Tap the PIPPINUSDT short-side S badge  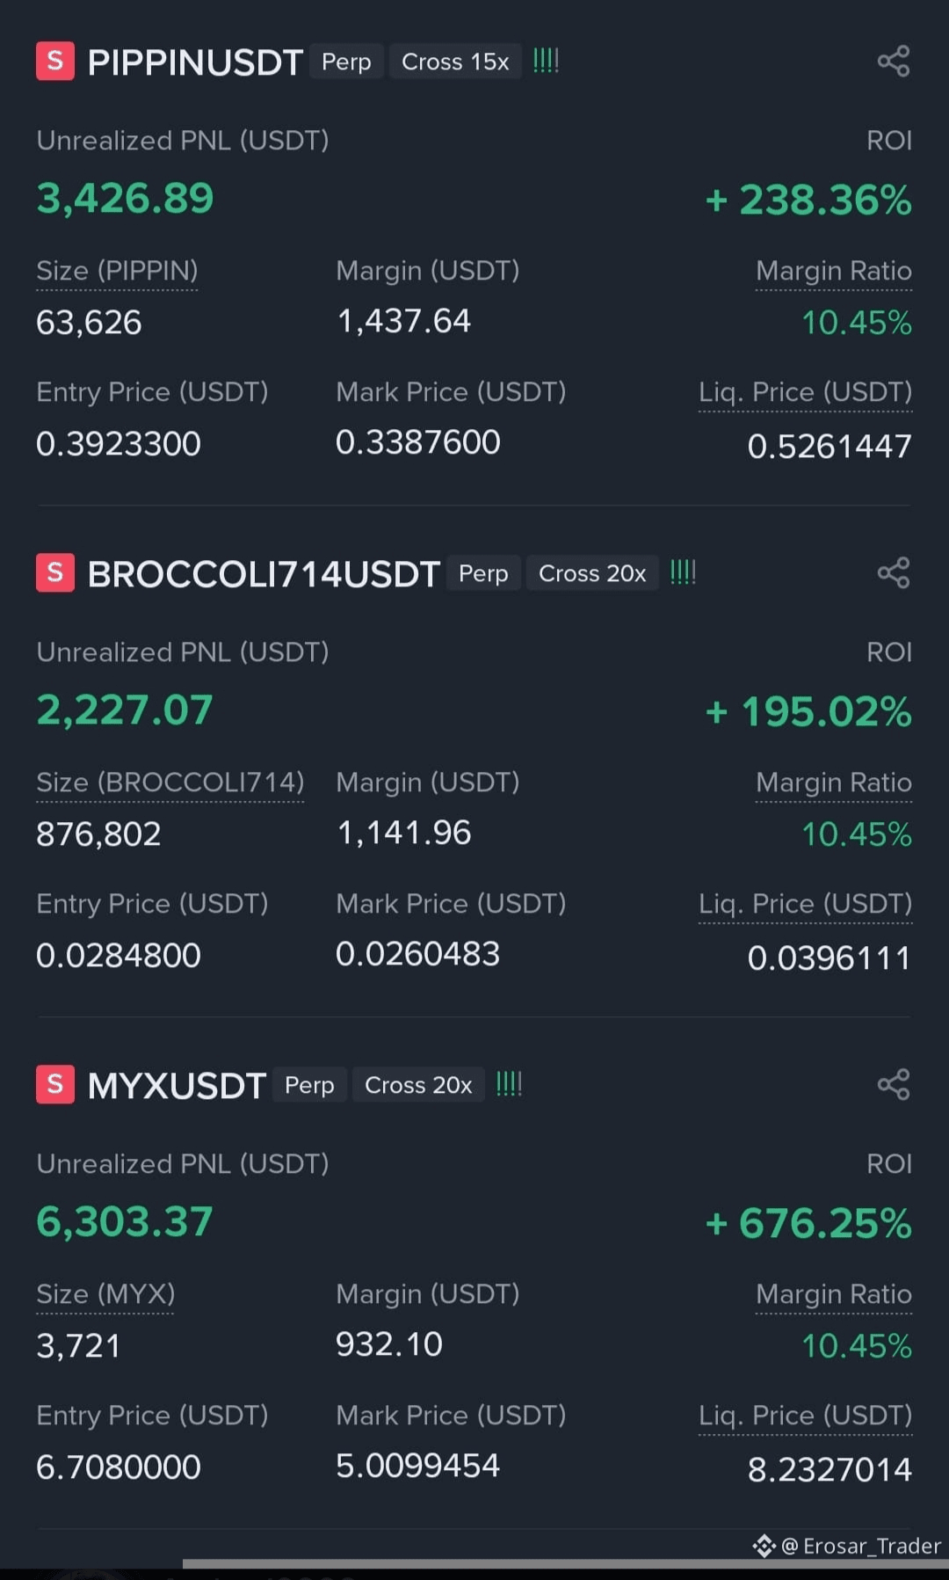coord(55,62)
